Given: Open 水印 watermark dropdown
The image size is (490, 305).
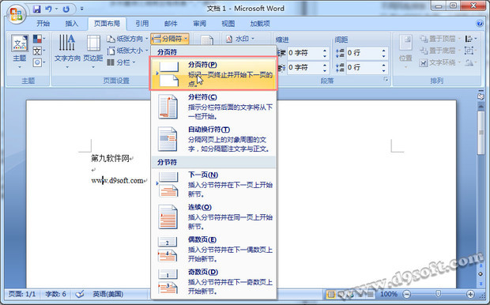Looking at the screenshot, I should tap(240, 39).
